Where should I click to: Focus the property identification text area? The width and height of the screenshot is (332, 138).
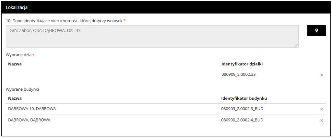[152, 36]
